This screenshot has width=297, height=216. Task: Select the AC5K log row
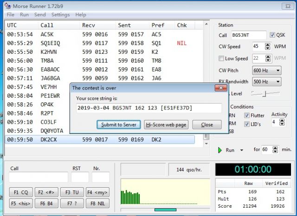(100, 34)
